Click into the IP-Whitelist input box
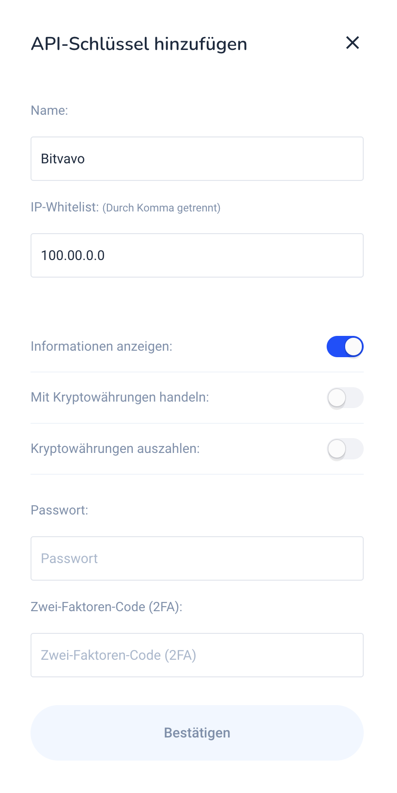 pyautogui.click(x=197, y=255)
